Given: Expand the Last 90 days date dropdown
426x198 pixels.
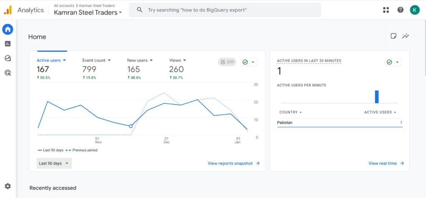Looking at the screenshot, I should tap(54, 163).
